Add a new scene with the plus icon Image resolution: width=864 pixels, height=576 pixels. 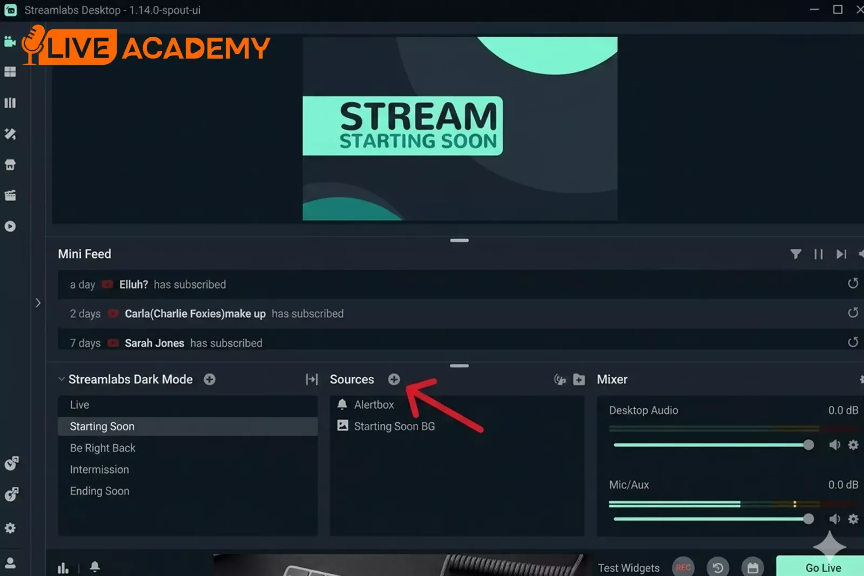(x=210, y=380)
